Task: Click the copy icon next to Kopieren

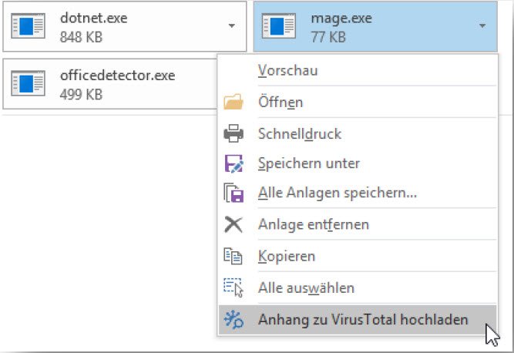Action: (x=233, y=256)
